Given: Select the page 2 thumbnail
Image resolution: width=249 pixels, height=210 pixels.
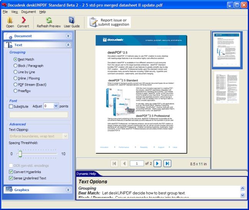Looking at the screenshot, I should 227,87.
